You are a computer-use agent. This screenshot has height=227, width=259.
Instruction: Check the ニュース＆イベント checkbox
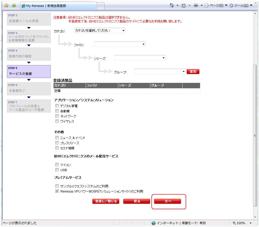point(57,138)
